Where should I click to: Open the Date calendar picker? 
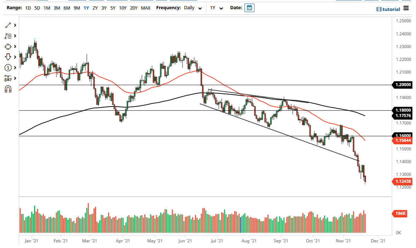(249, 7)
